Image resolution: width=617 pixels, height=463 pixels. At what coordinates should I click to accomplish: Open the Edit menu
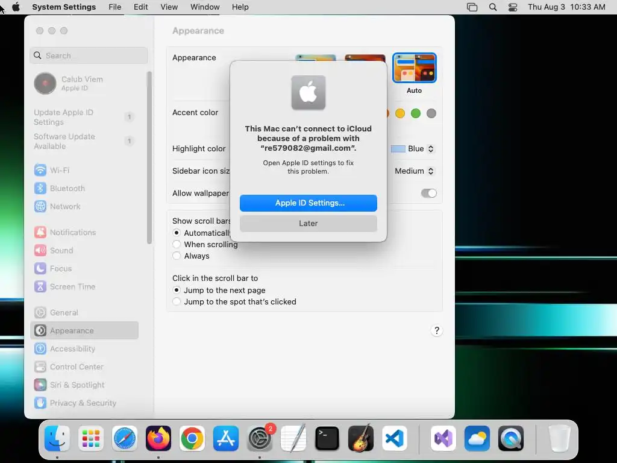pos(140,7)
